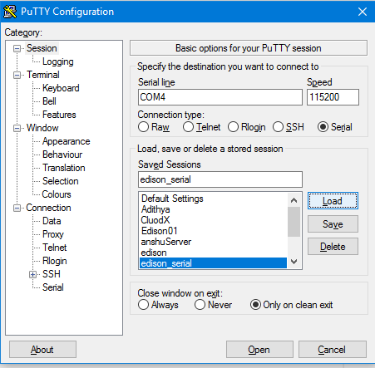Go to the Serial category in tree
375x368 pixels.
coord(53,287)
